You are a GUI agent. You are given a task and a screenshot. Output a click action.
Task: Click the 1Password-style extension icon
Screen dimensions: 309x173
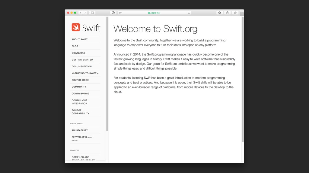(x=113, y=13)
